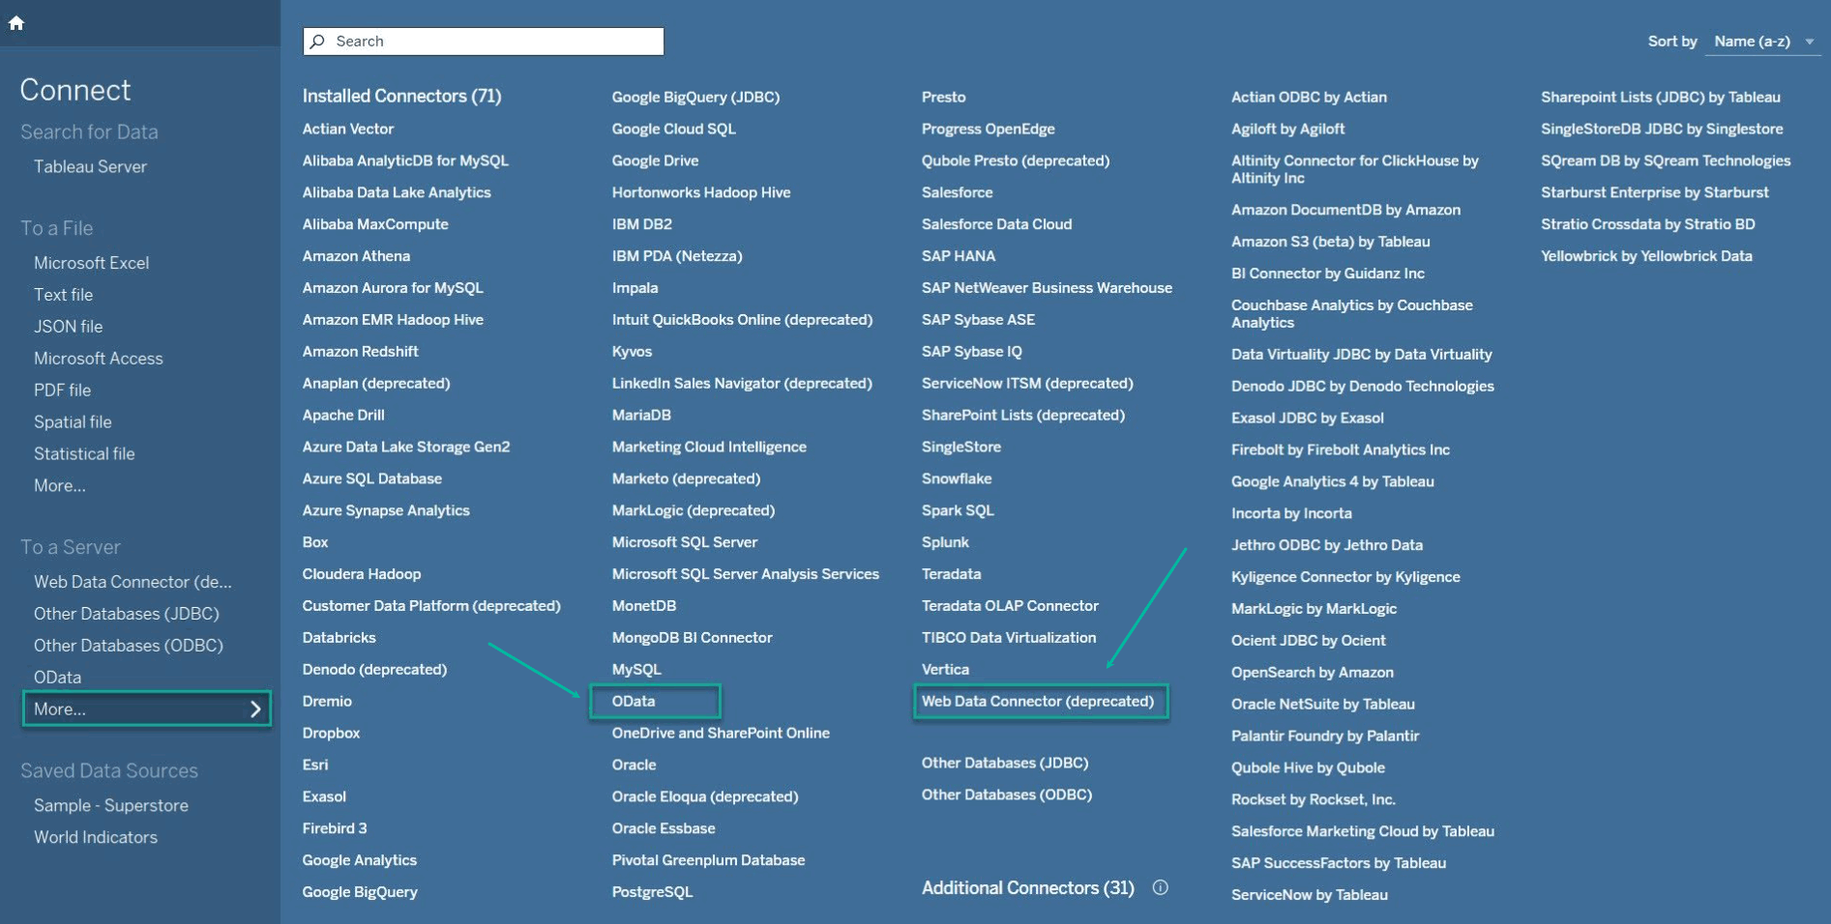The height and width of the screenshot is (924, 1831).
Task: Click the info icon beside Additional Connectors (31)
Action: coord(1161,886)
